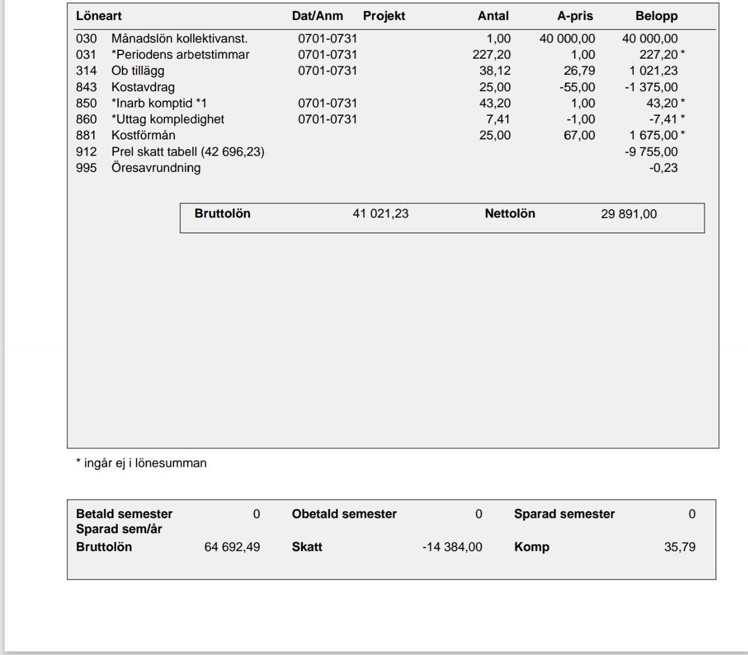This screenshot has width=748, height=655.
Task: Click the Bruttolön value 41 021,23
Action: [381, 213]
